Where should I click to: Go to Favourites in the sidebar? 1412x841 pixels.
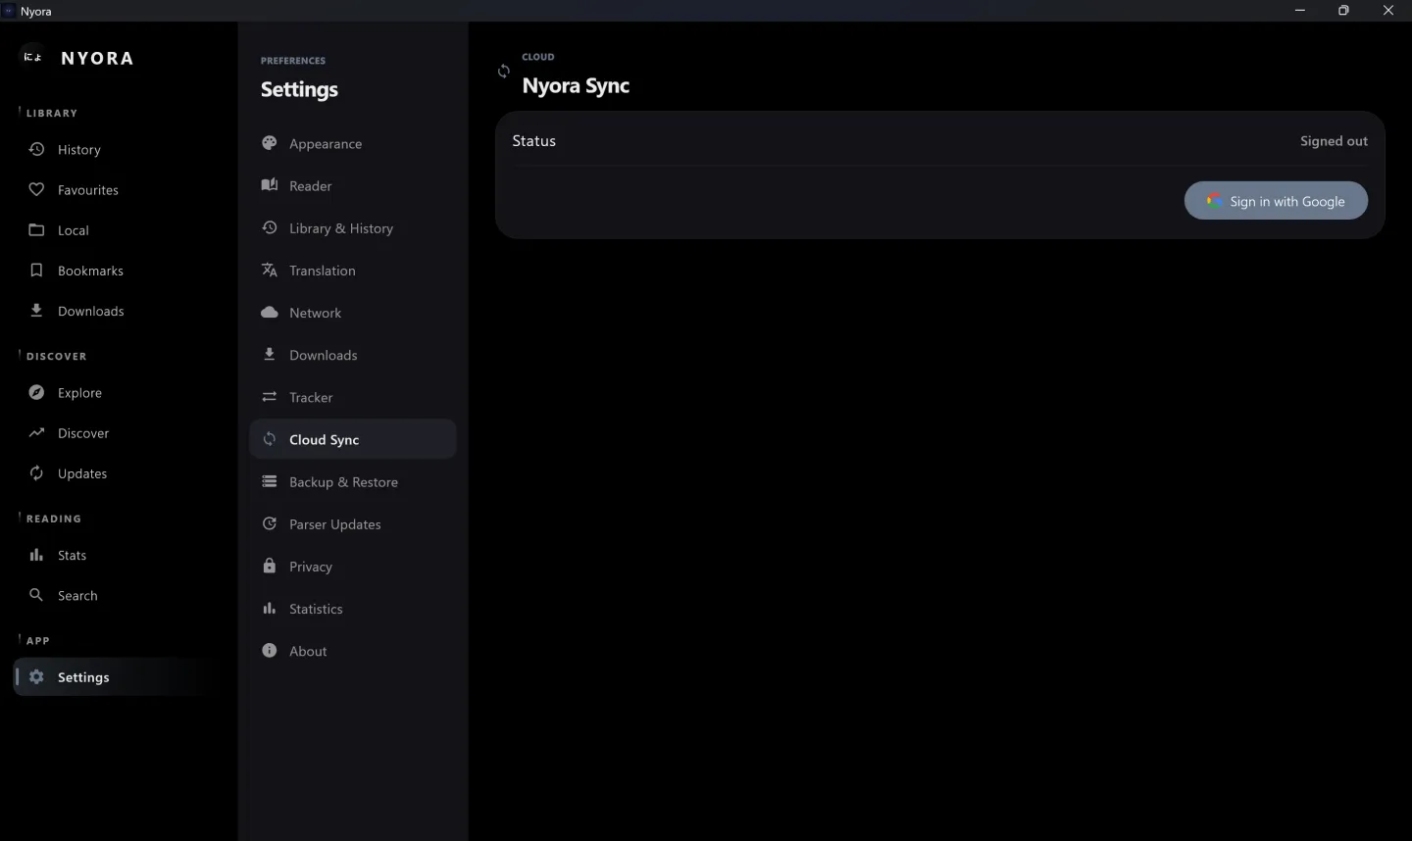pyautogui.click(x=118, y=189)
